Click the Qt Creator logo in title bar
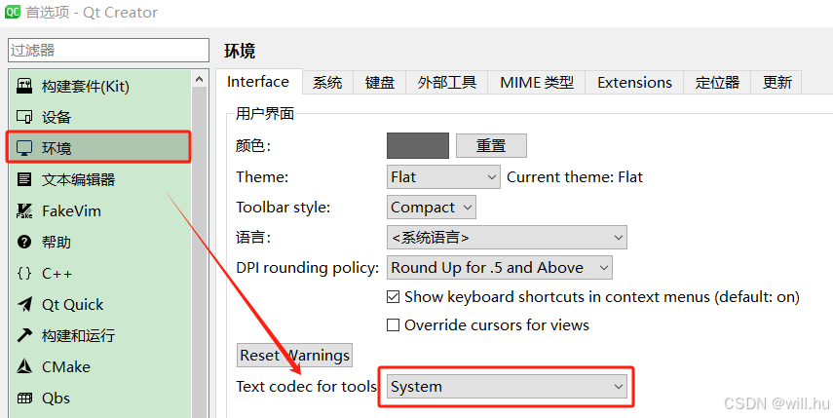833x418 pixels. click(13, 11)
